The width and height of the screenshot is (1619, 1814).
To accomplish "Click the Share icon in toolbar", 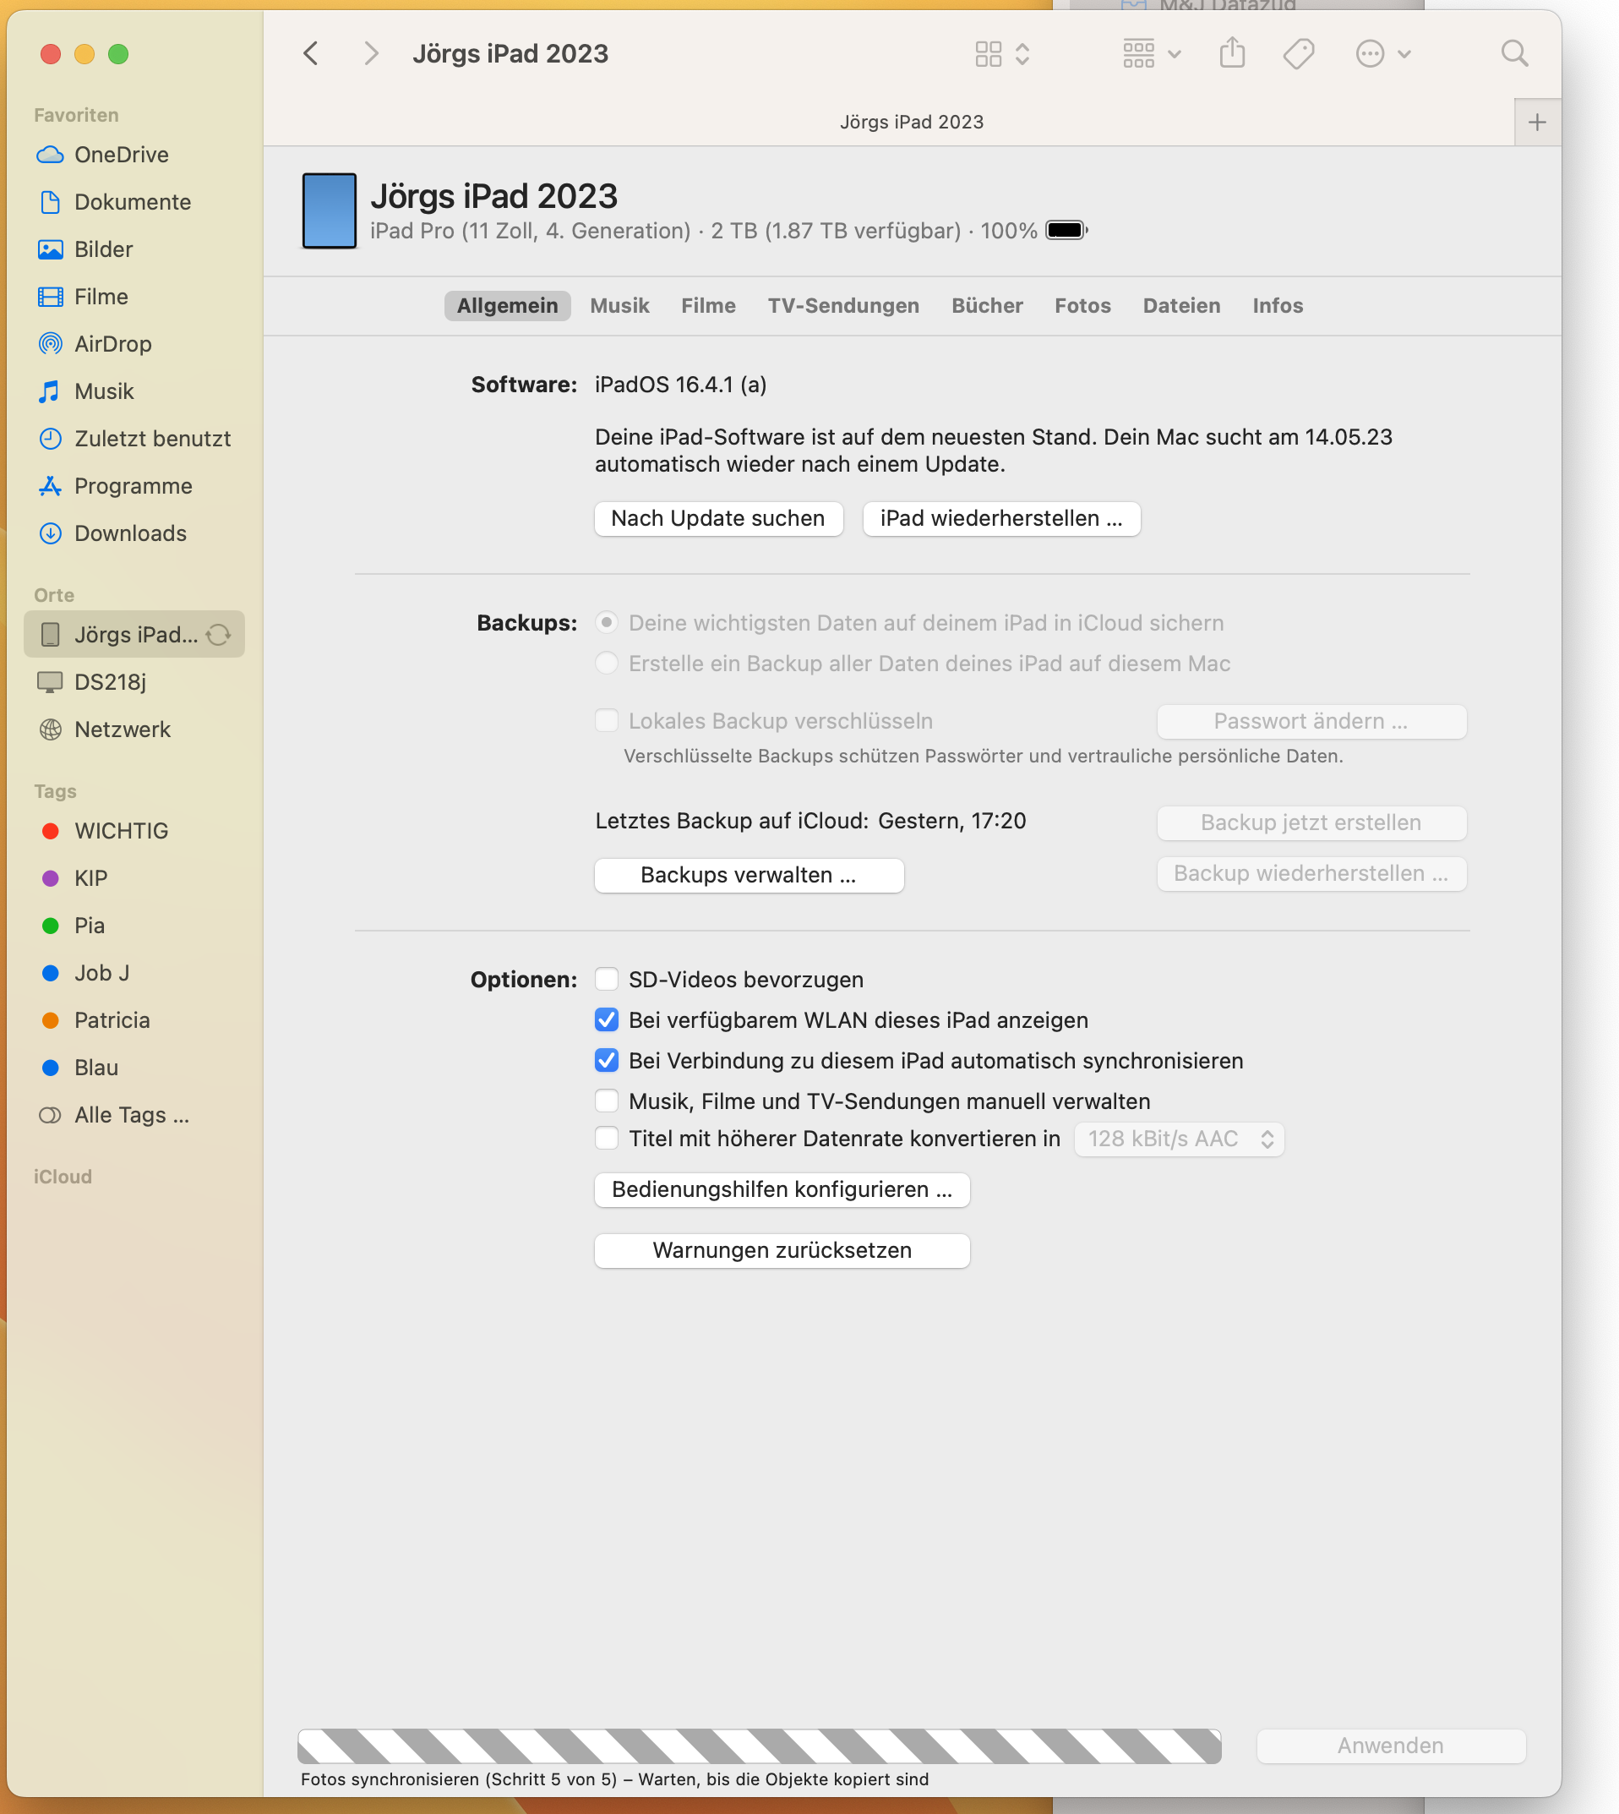I will pyautogui.click(x=1232, y=52).
